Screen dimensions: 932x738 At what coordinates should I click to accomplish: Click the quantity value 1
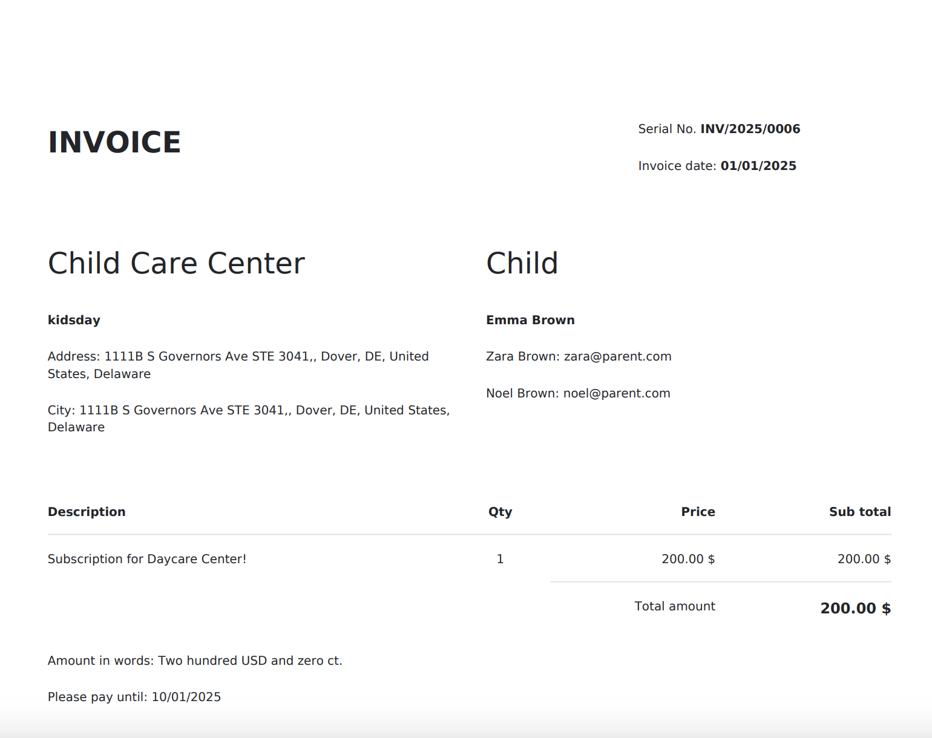500,559
